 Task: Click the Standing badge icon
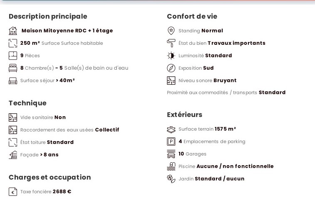point(171,31)
